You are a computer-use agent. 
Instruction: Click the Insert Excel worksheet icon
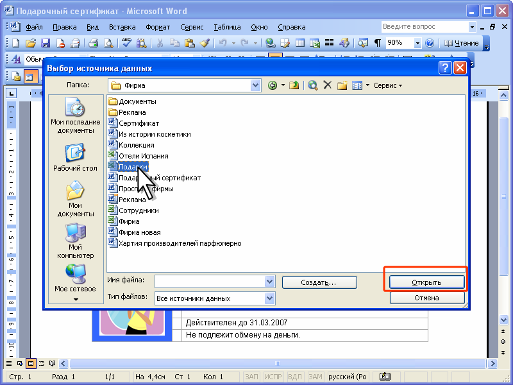point(314,43)
